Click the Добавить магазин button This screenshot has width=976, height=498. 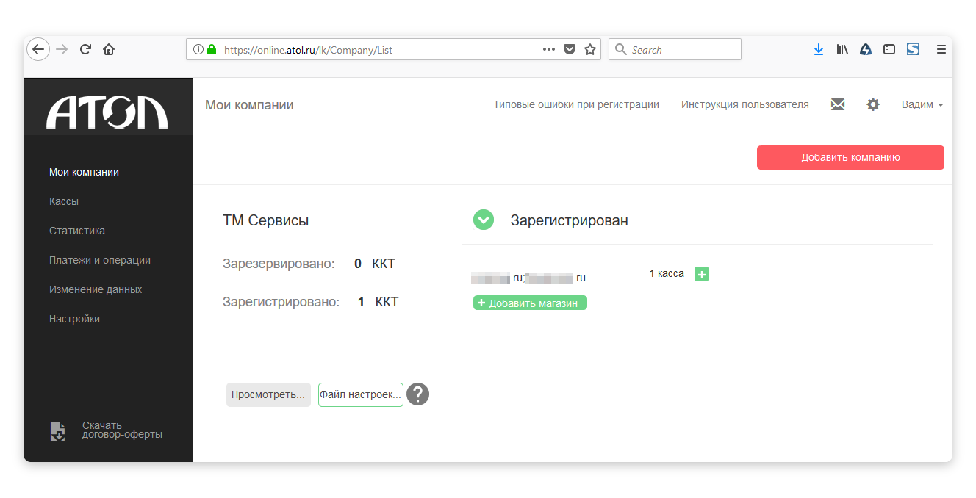(529, 302)
